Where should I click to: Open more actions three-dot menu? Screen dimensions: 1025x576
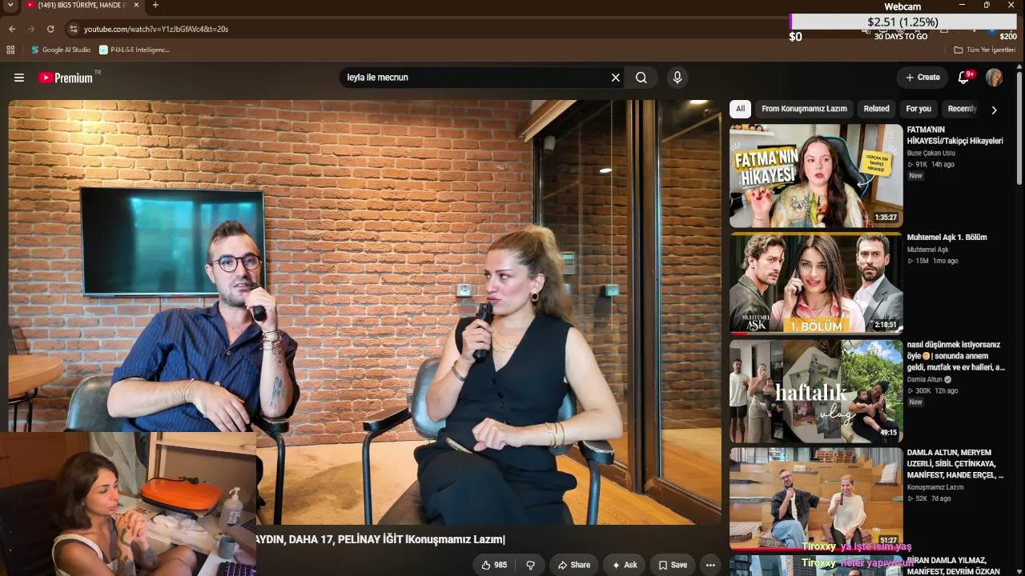pyautogui.click(x=710, y=565)
